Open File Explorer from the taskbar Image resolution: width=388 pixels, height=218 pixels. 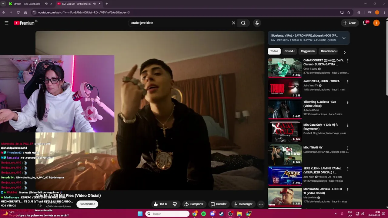point(239,214)
